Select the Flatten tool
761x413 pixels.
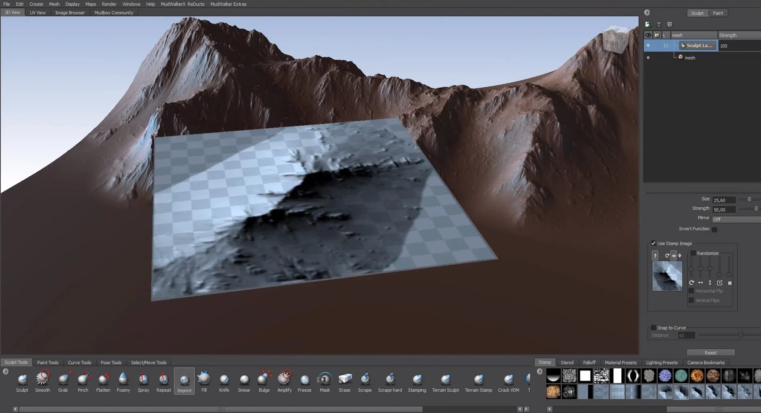coord(103,382)
